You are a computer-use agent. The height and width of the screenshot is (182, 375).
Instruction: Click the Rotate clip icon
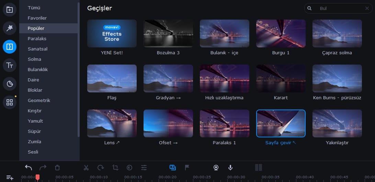pyautogui.click(x=101, y=168)
